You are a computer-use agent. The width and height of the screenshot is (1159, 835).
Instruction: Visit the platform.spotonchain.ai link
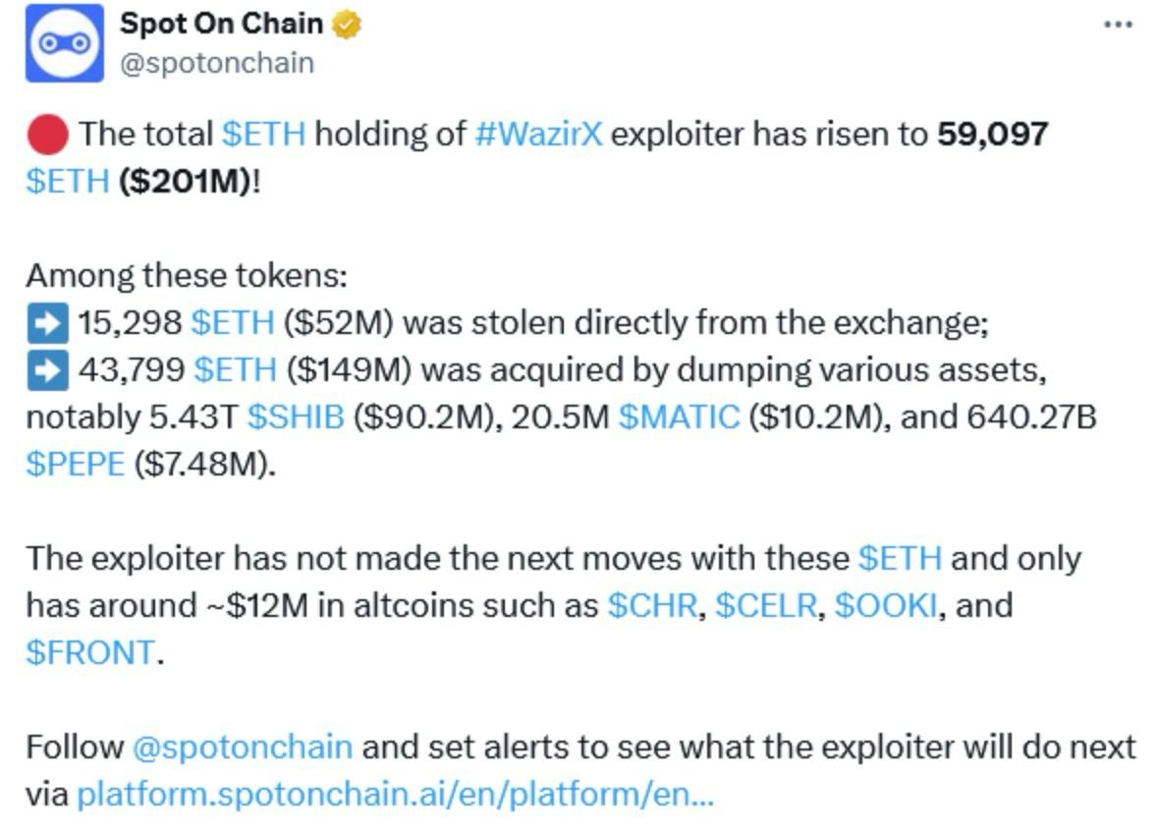tap(395, 794)
